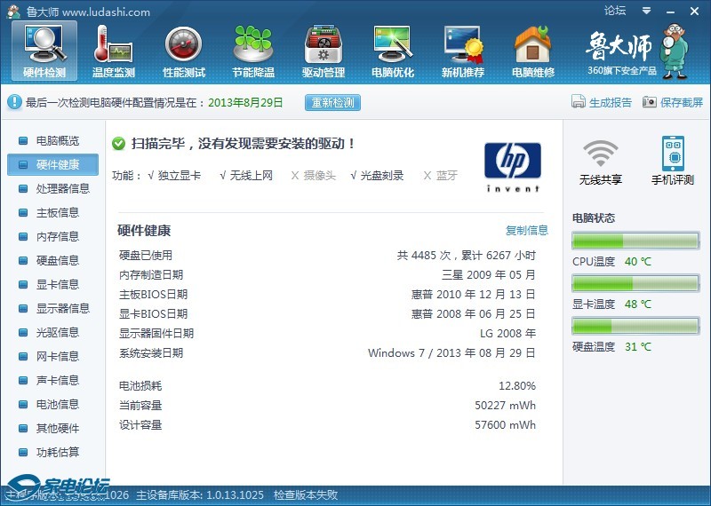Open 电脑概览 in the sidebar
Viewport: 711px width, 506px height.
coord(57,140)
